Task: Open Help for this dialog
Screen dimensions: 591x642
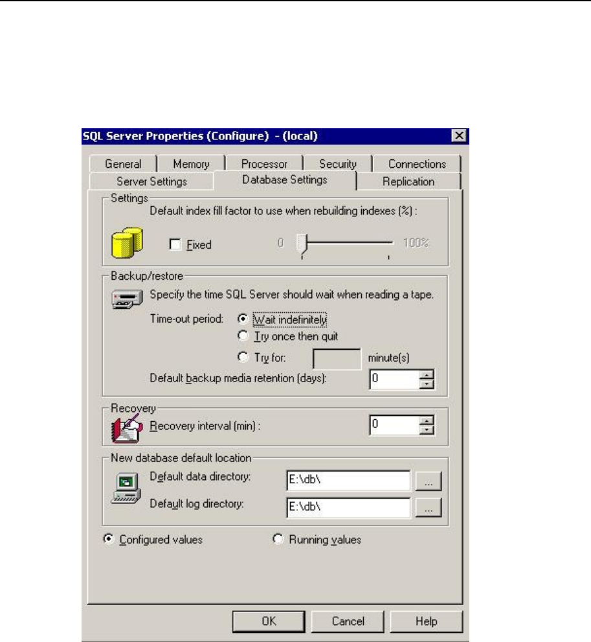Action: (x=426, y=621)
